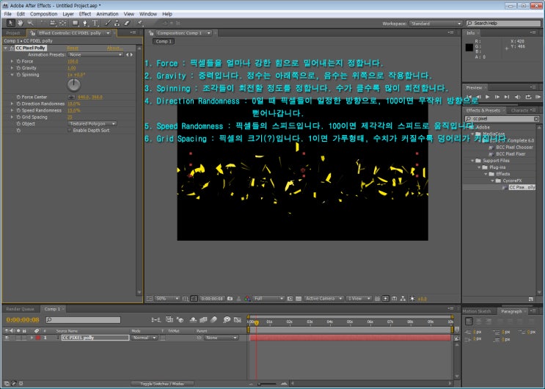This screenshot has height=389, width=545.
Task: Click the reset exposure icon
Action: pos(412,299)
